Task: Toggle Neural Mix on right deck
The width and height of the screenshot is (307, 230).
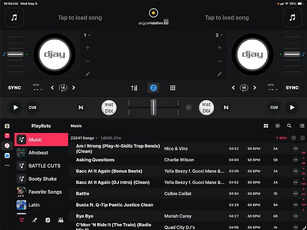Action: click(226, 107)
